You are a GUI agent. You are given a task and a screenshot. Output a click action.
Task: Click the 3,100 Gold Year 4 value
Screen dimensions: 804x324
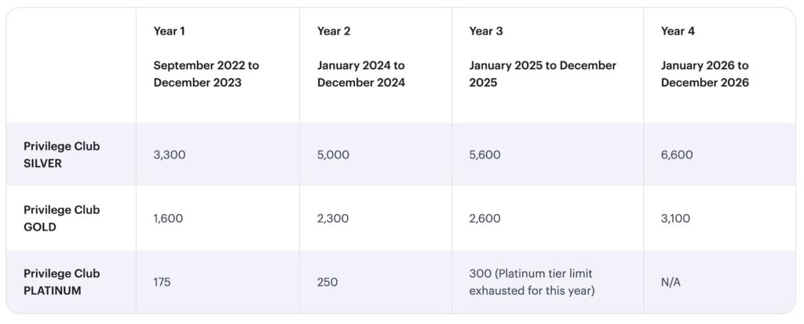coord(676,219)
